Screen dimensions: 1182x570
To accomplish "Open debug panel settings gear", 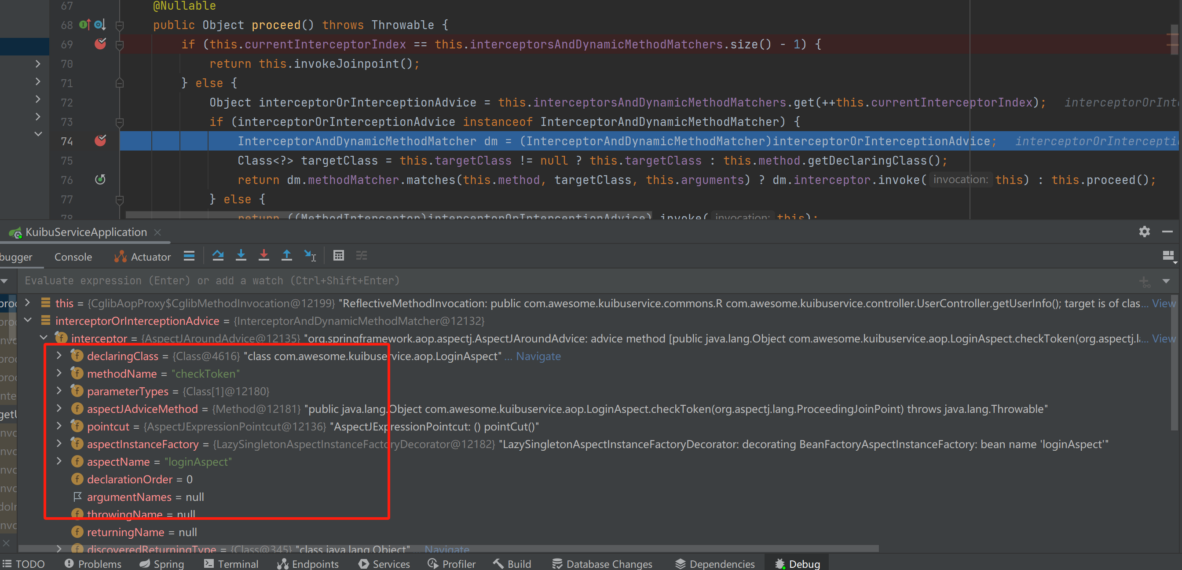I will point(1144,232).
